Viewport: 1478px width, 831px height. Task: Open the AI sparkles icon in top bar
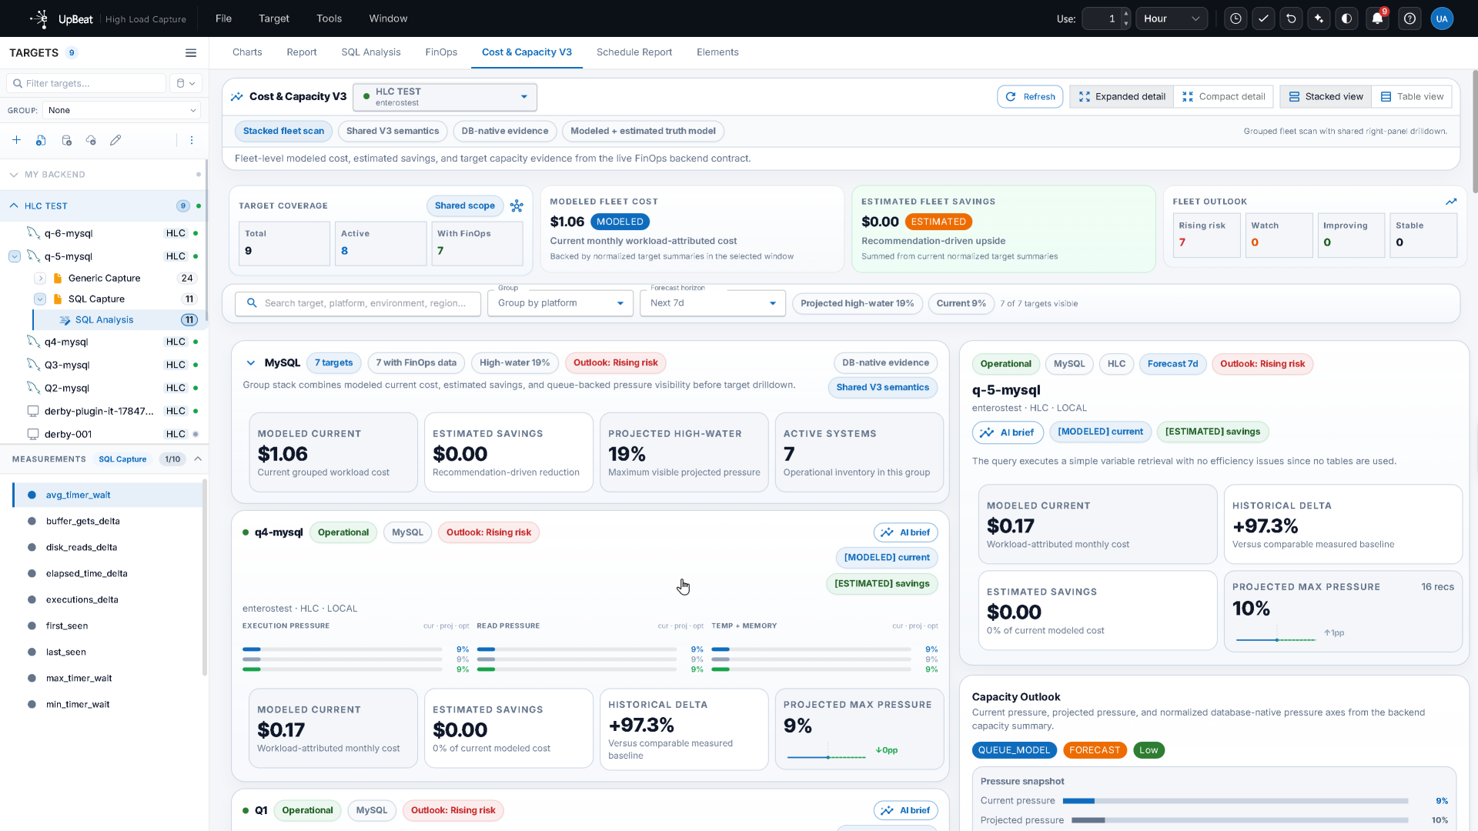tap(1319, 18)
